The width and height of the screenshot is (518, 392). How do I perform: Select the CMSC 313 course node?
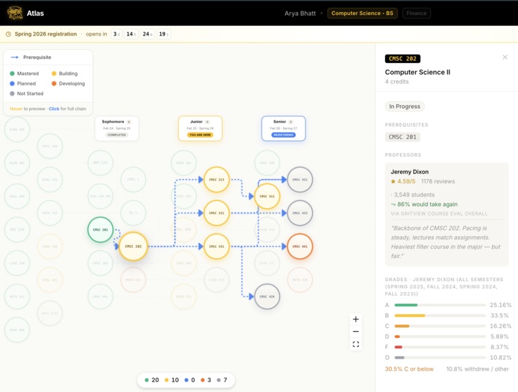[x=217, y=179]
